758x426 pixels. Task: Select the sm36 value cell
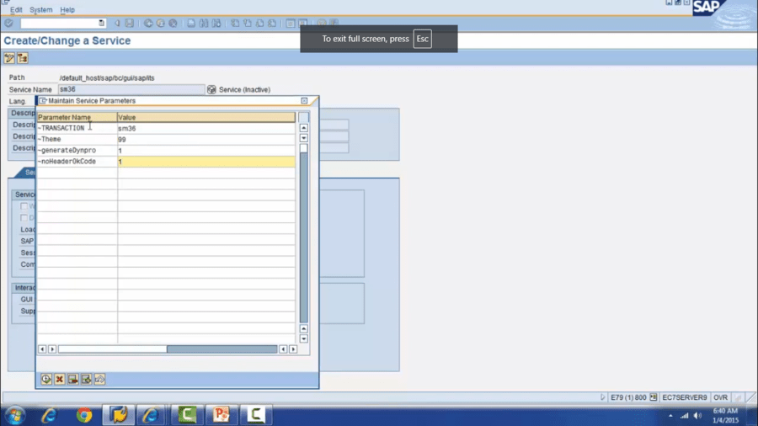(x=206, y=129)
